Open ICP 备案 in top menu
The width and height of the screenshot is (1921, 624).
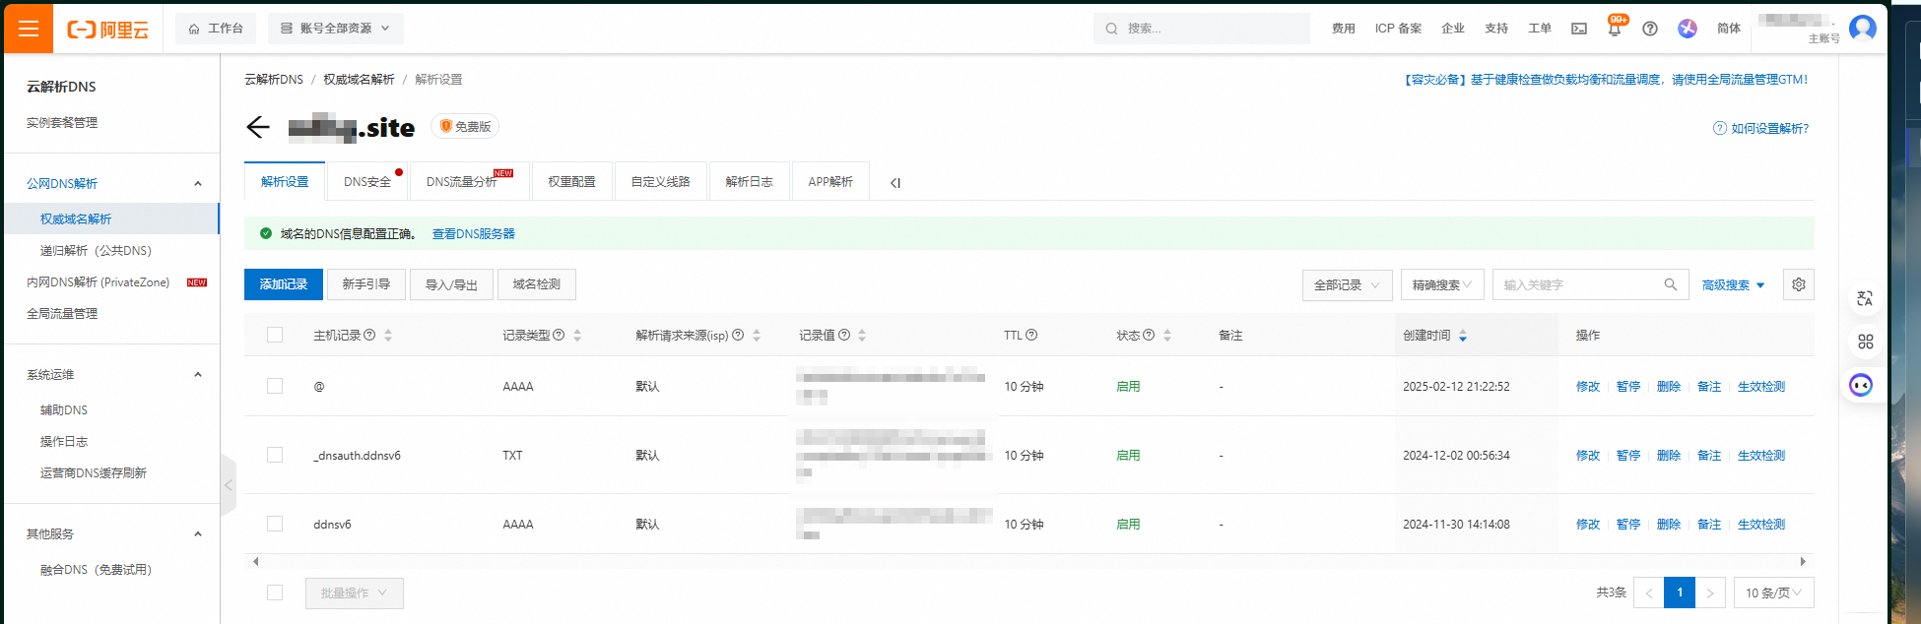pyautogui.click(x=1399, y=29)
